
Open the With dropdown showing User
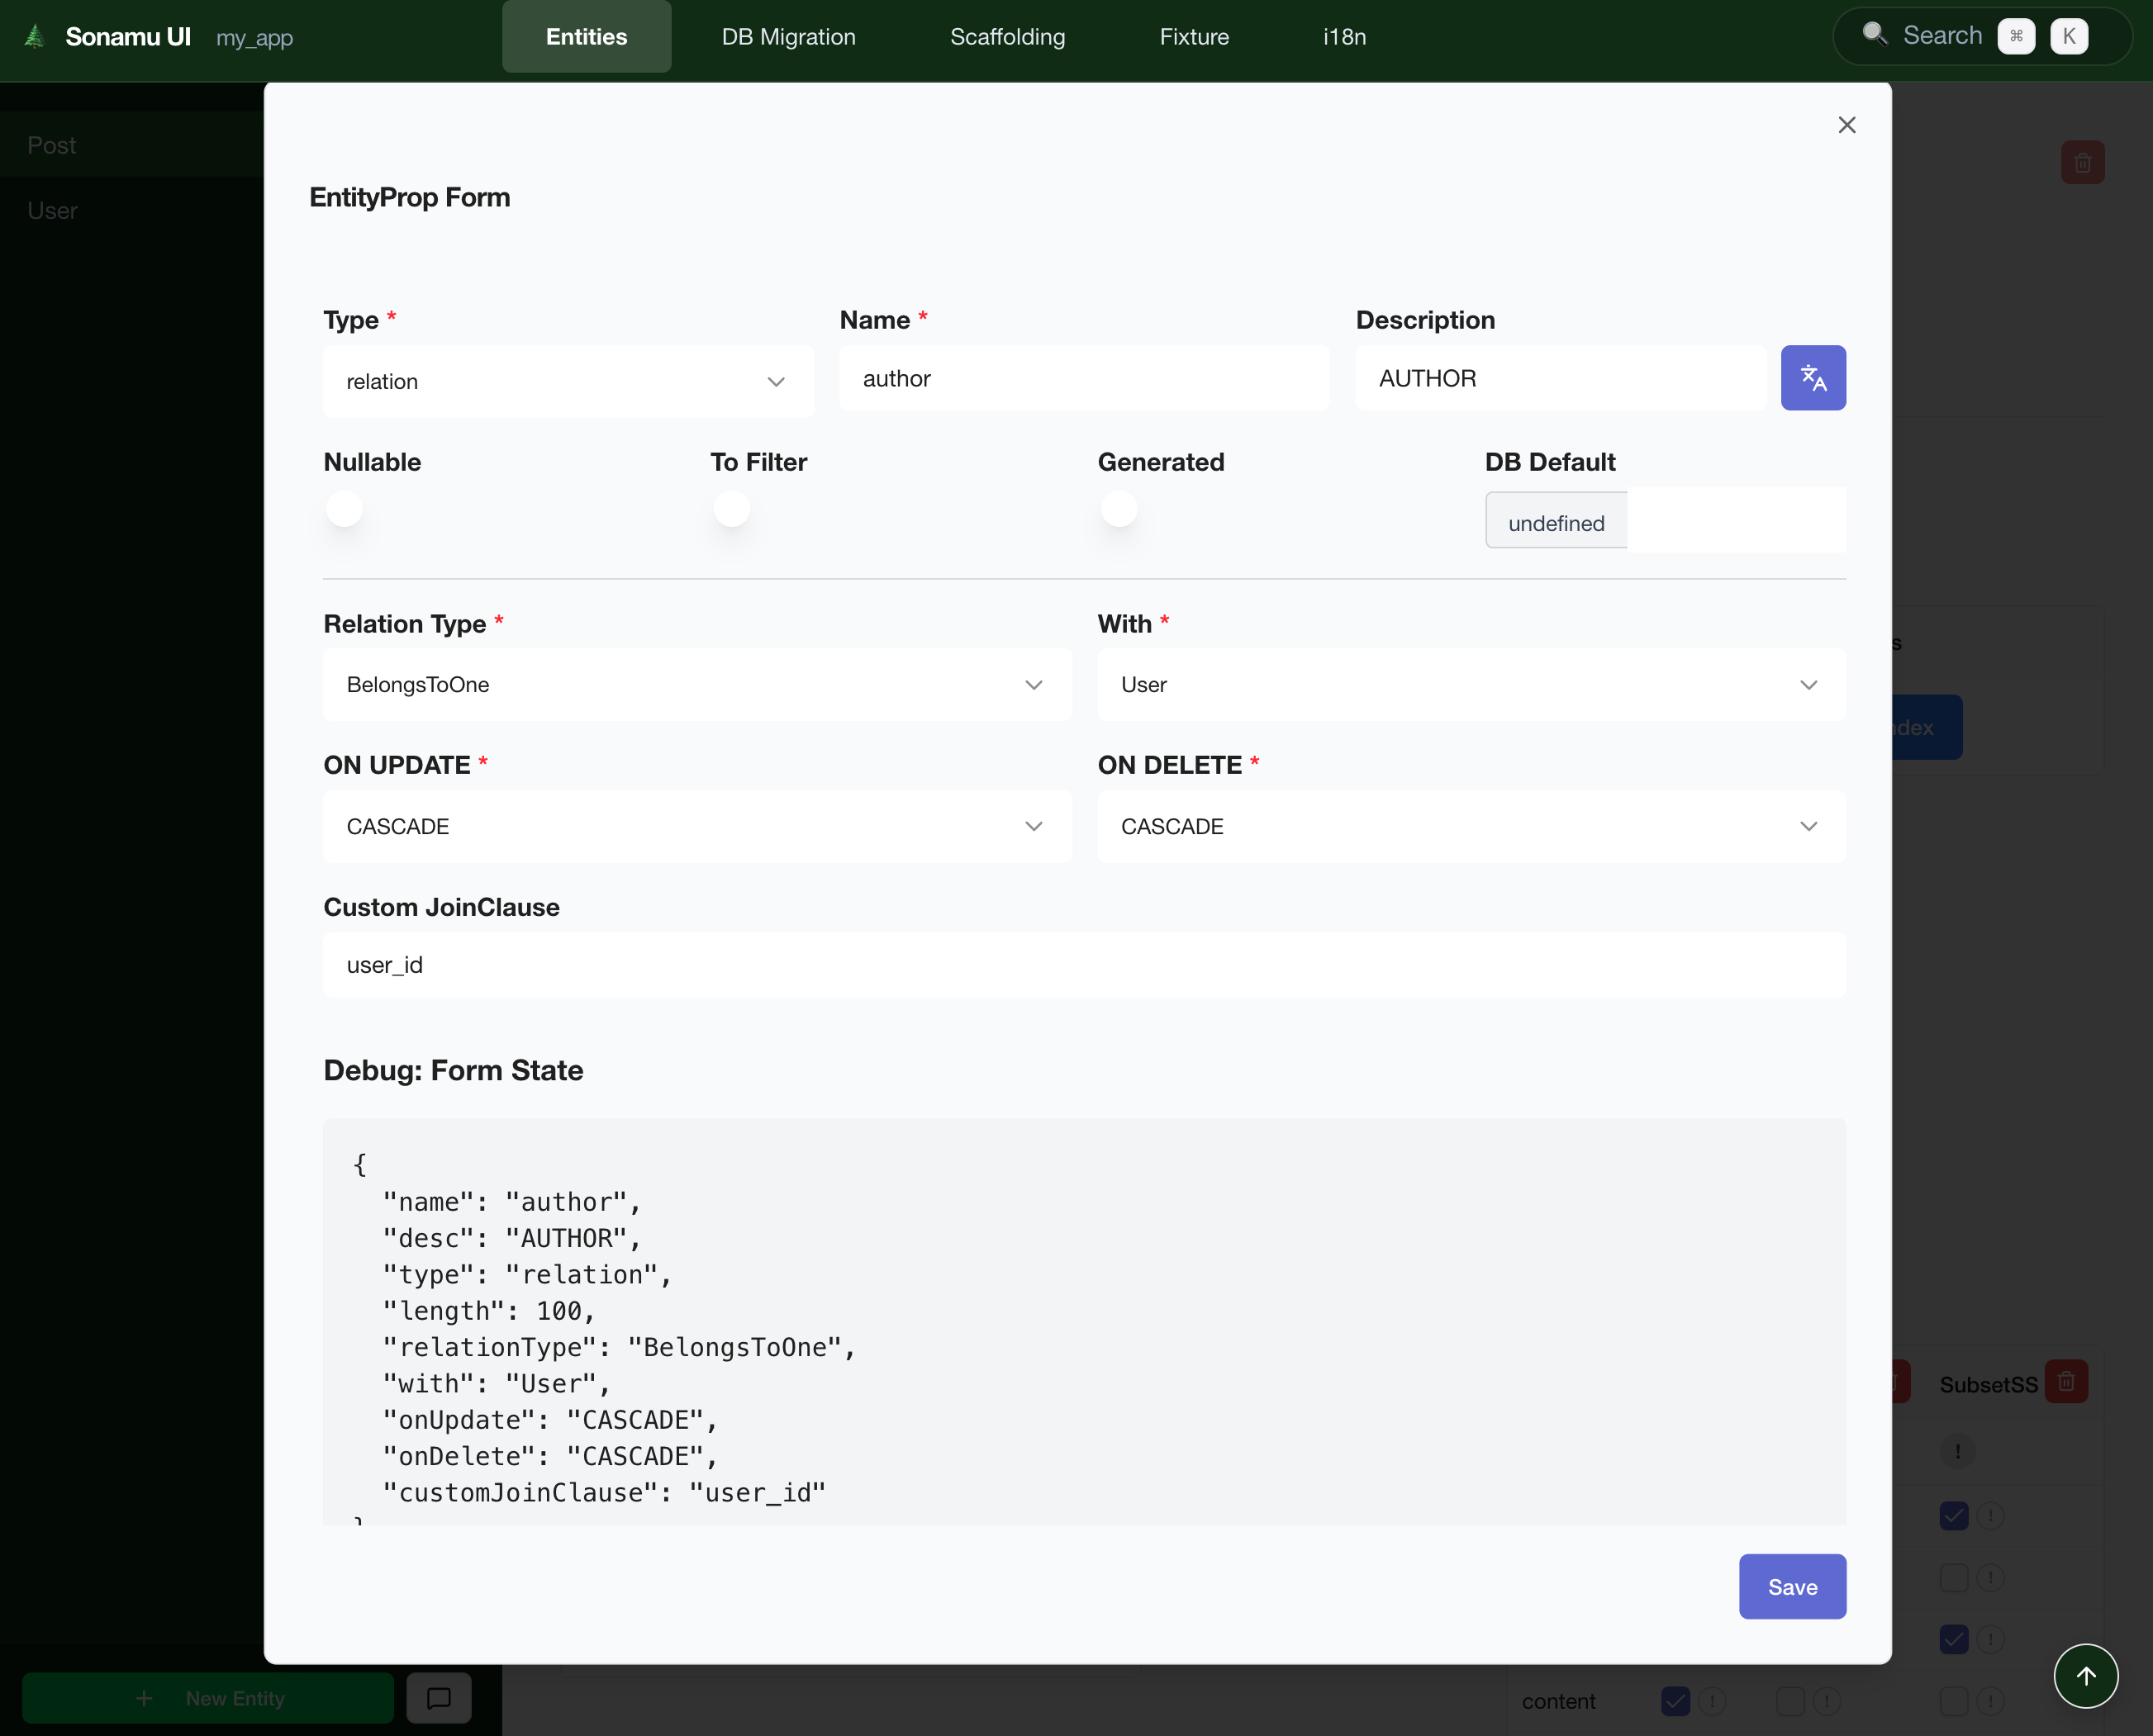click(x=1471, y=685)
